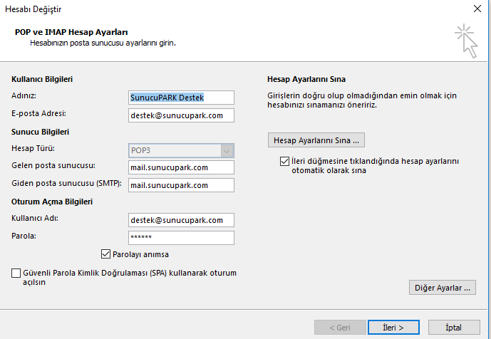Click the İleri next button

[393, 328]
